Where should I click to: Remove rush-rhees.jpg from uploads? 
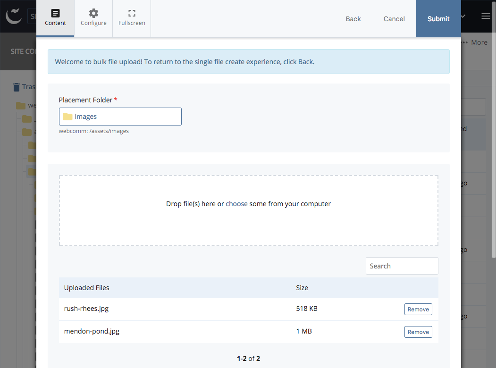click(418, 309)
